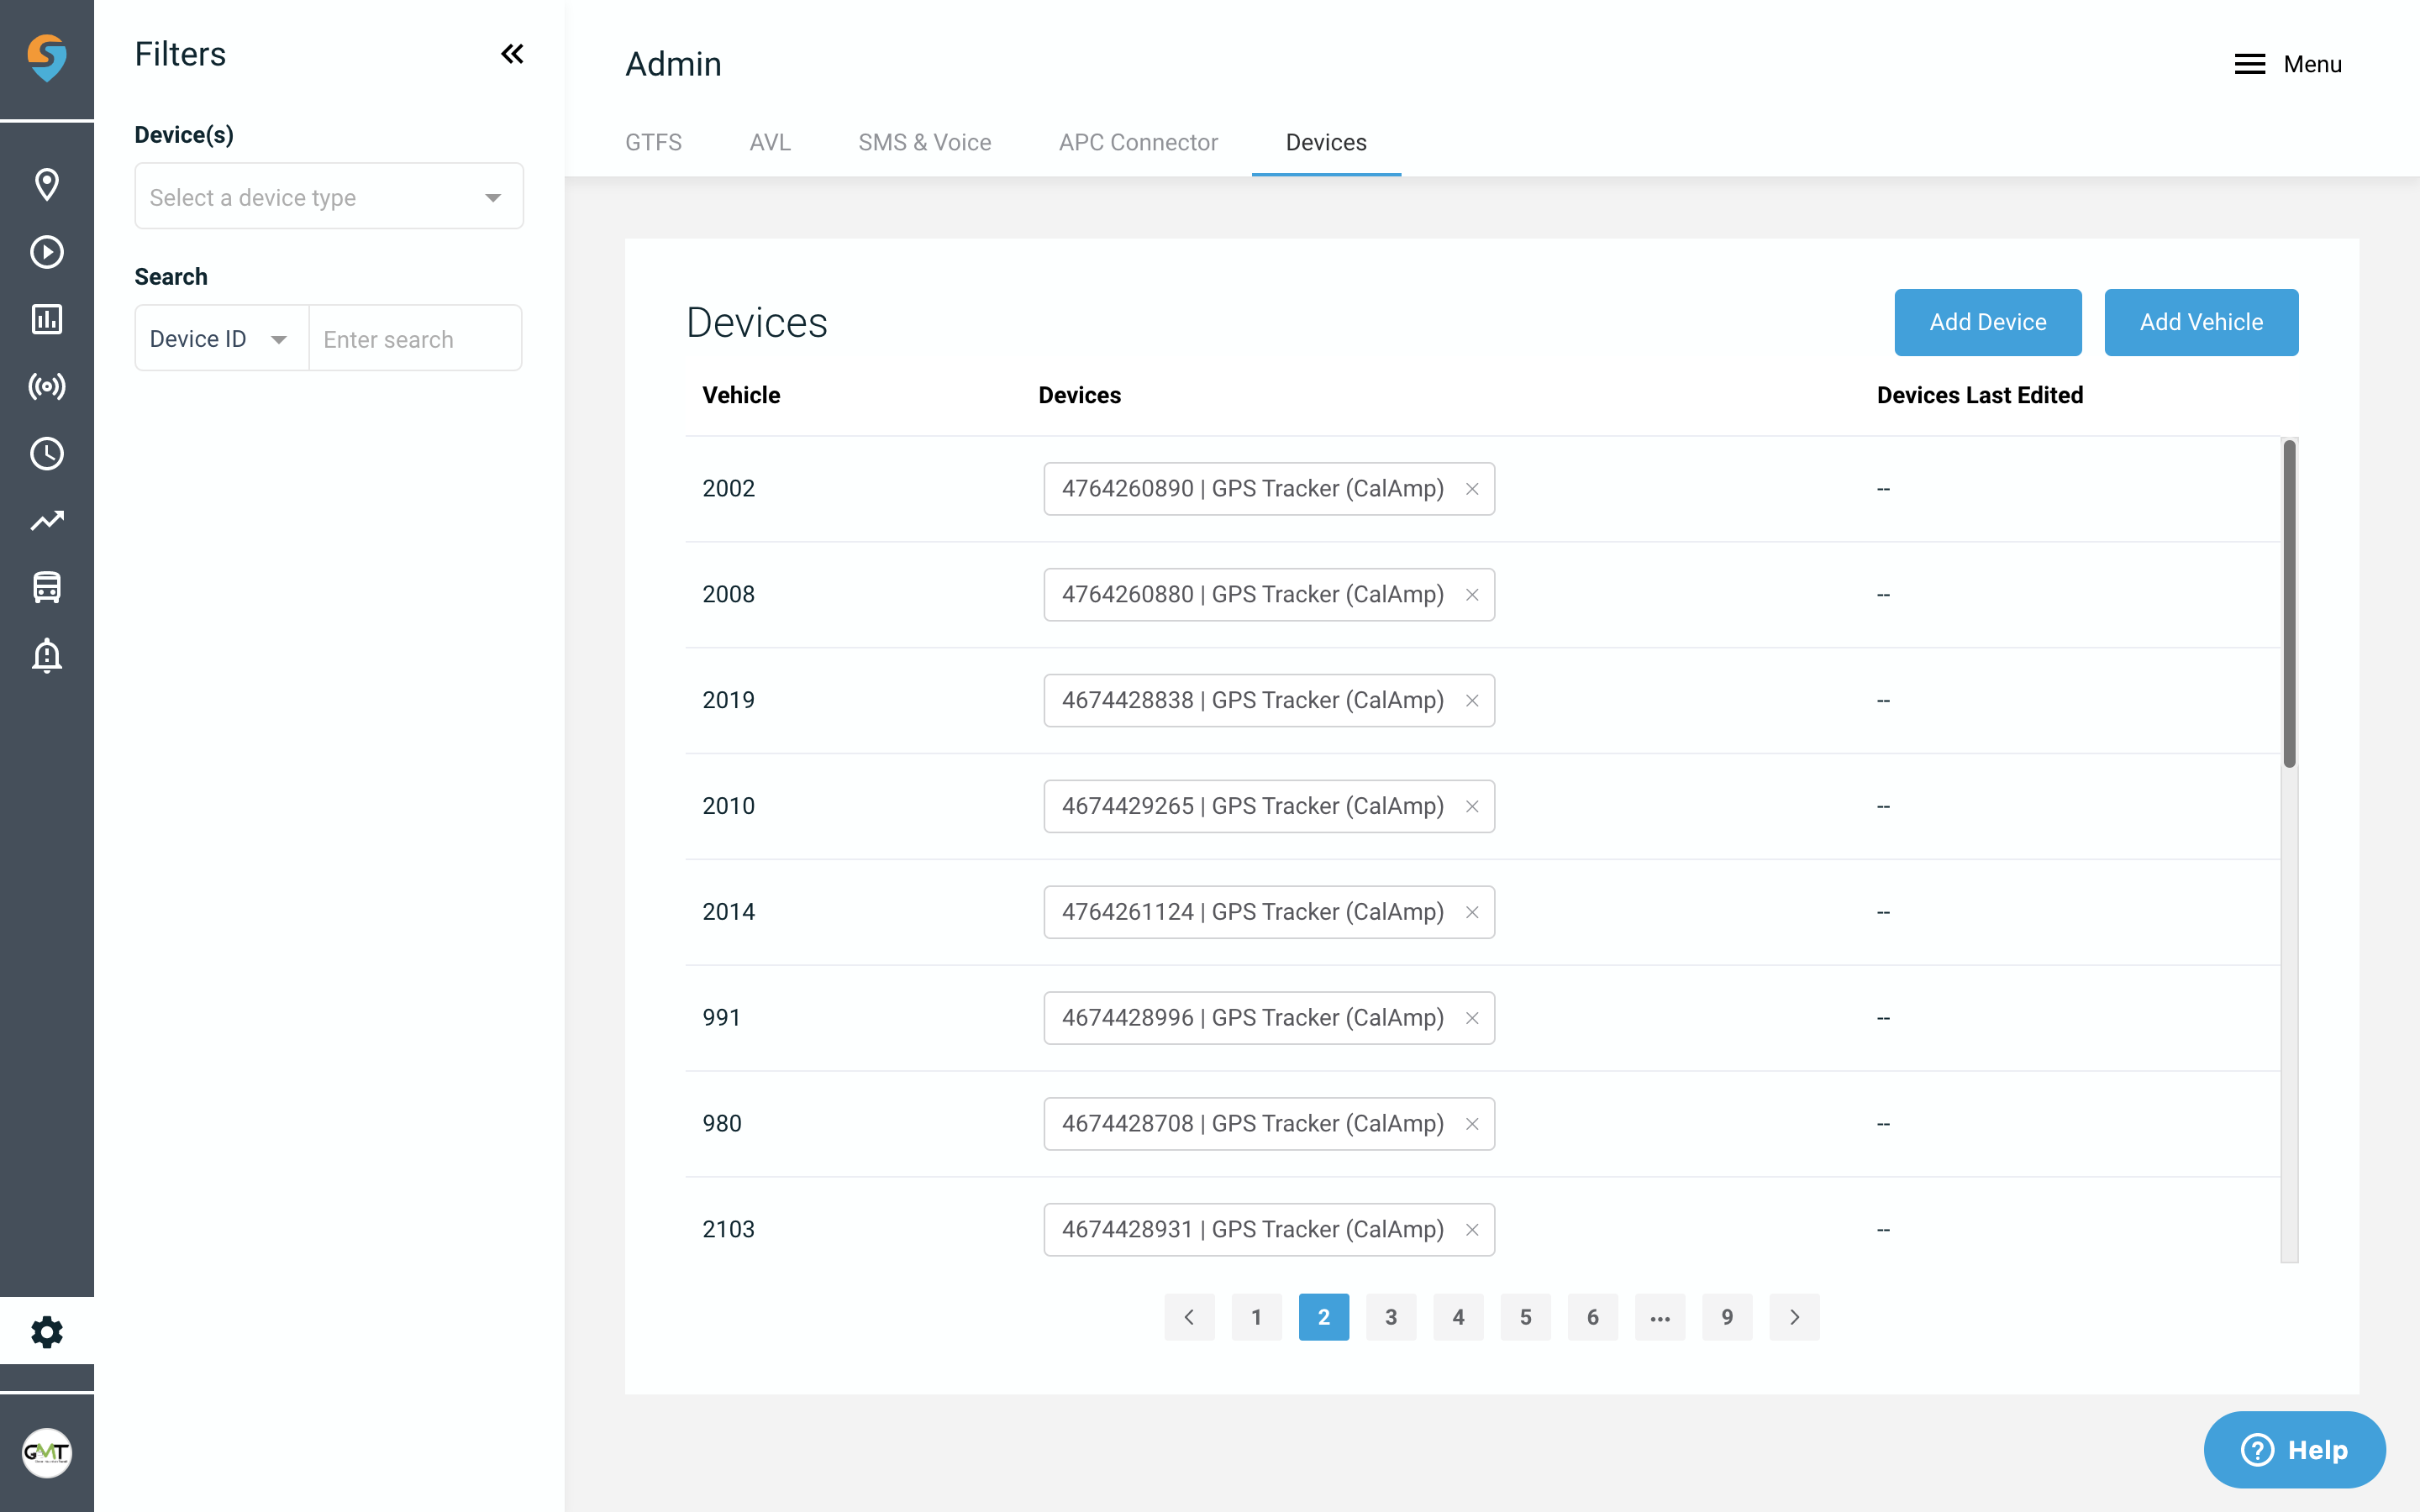Click the alerts bell sidebar icon
This screenshot has height=1512, width=2420.
(x=46, y=655)
